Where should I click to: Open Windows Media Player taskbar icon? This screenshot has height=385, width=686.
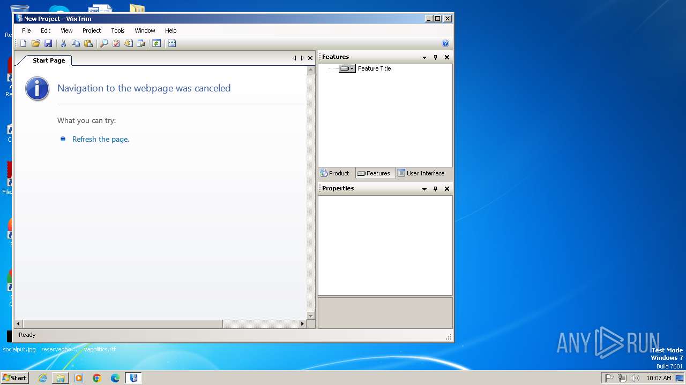click(x=79, y=378)
